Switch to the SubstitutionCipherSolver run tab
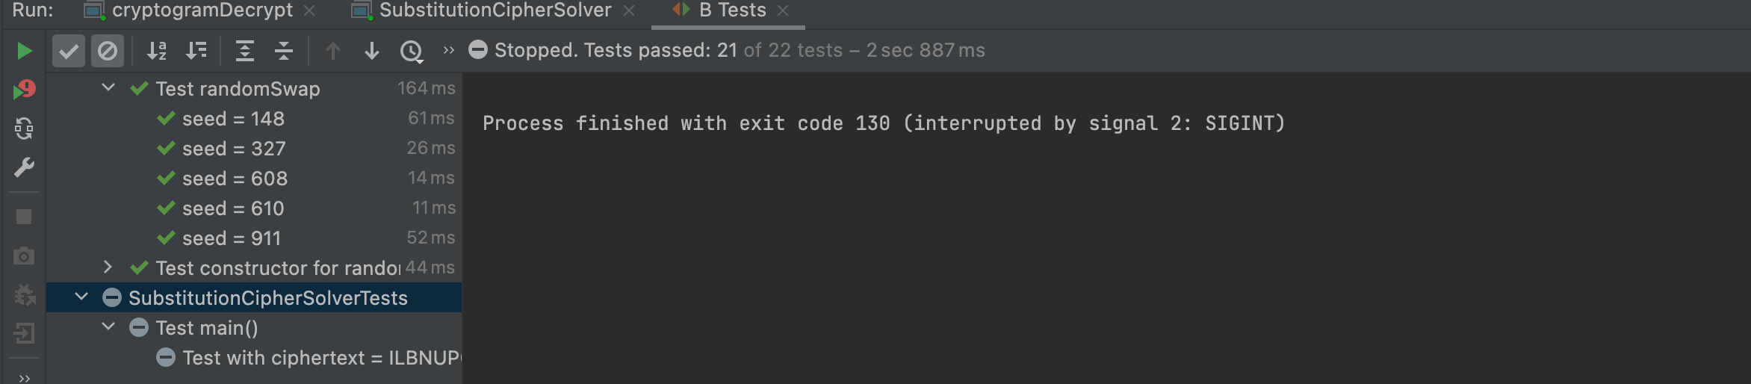Viewport: 1751px width, 384px height. click(495, 10)
